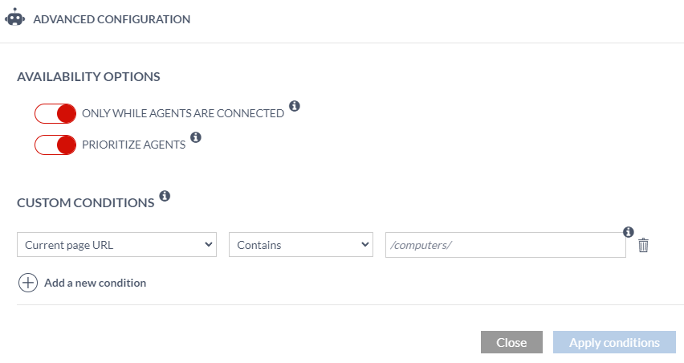684x363 pixels.
Task: Disable the Prioritize Agents switch
Action: click(x=55, y=145)
